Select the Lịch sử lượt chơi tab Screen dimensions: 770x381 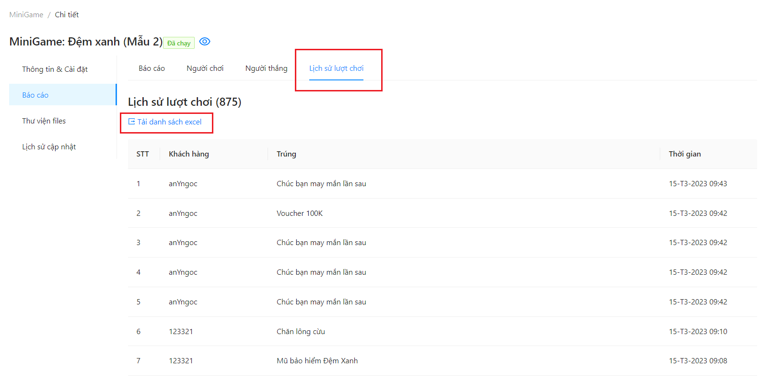(x=336, y=68)
